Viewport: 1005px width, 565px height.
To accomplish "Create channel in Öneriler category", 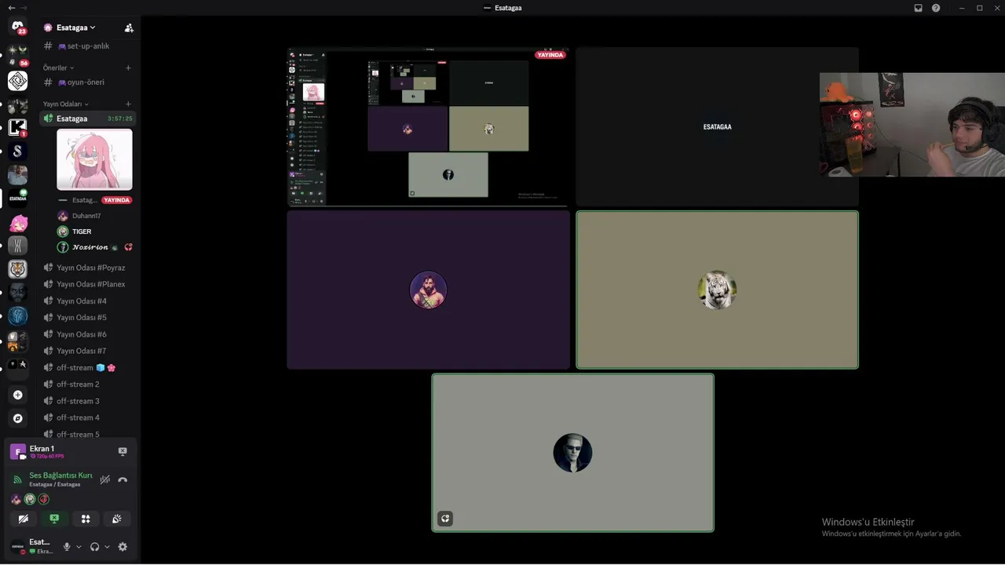I will pos(128,67).
